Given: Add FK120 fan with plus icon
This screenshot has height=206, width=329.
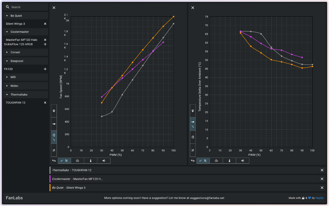Looking at the screenshot, I should [45, 69].
